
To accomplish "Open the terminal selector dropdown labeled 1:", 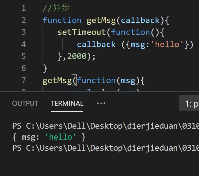I will pyautogui.click(x=189, y=103).
